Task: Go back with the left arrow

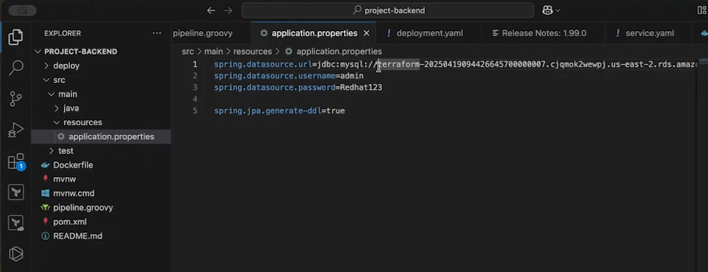Action: pyautogui.click(x=211, y=10)
